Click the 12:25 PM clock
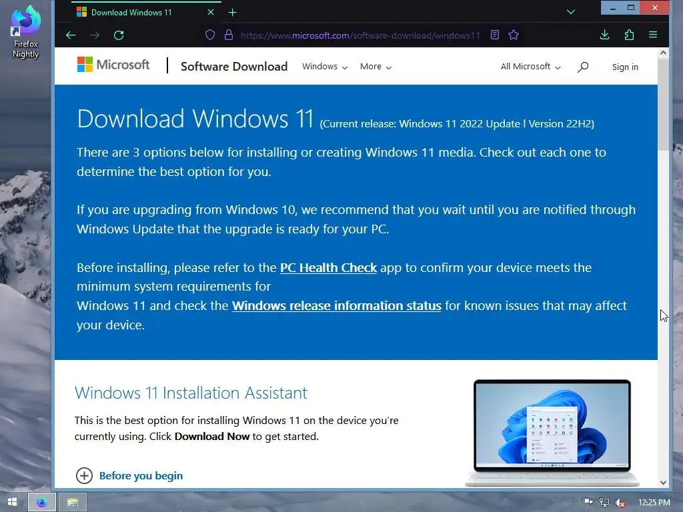Viewport: 683px width, 512px height. point(654,503)
